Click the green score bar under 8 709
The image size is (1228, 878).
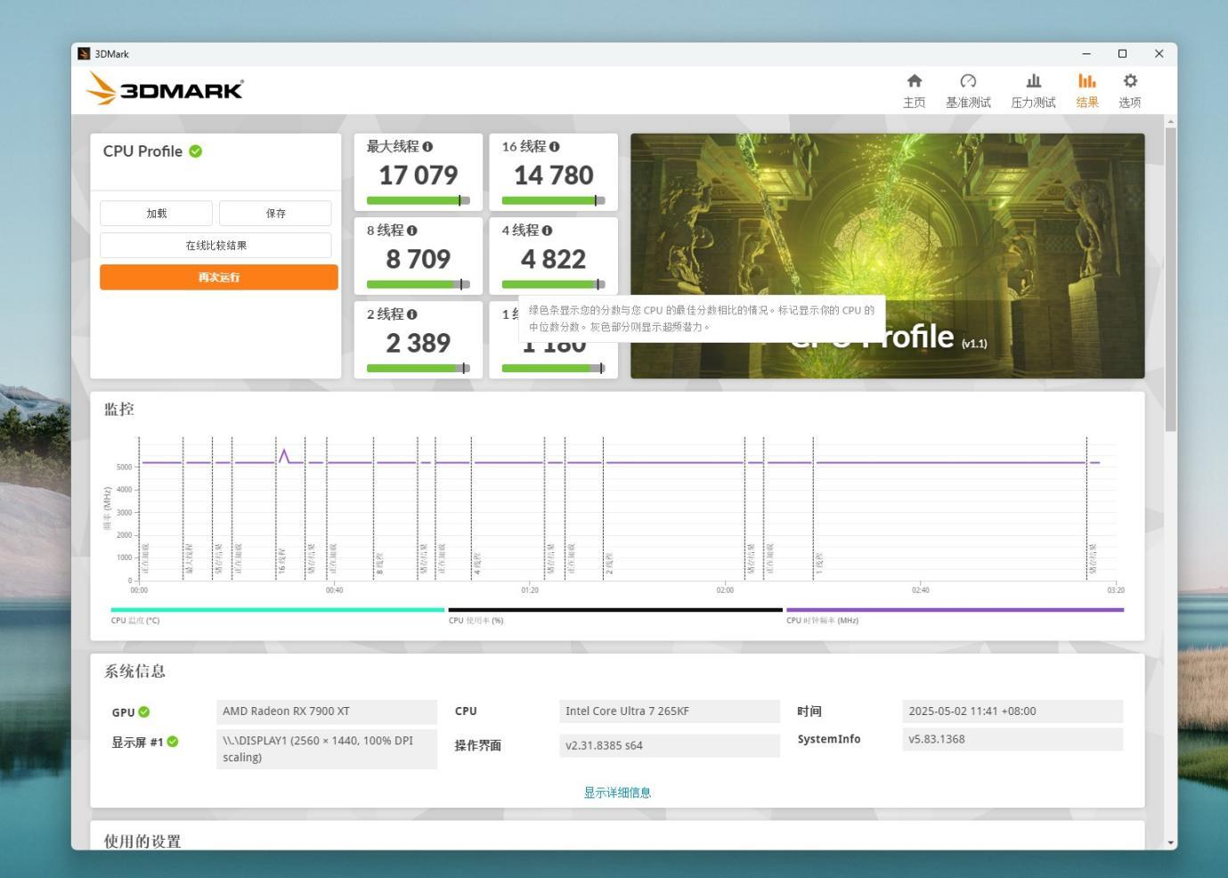pos(418,285)
